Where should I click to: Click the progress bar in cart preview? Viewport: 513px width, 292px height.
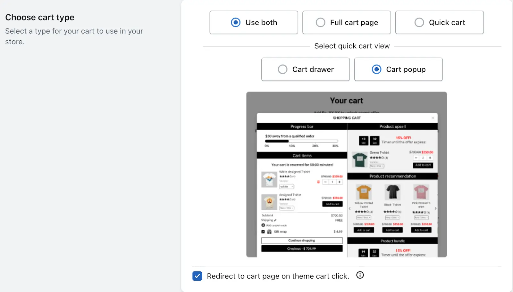click(301, 141)
